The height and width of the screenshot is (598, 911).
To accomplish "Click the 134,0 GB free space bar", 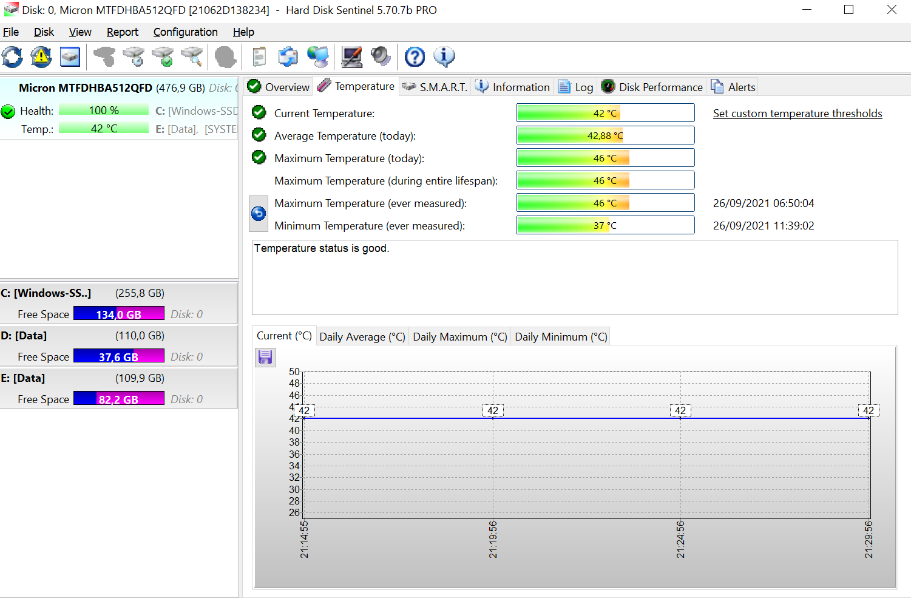I will (119, 314).
